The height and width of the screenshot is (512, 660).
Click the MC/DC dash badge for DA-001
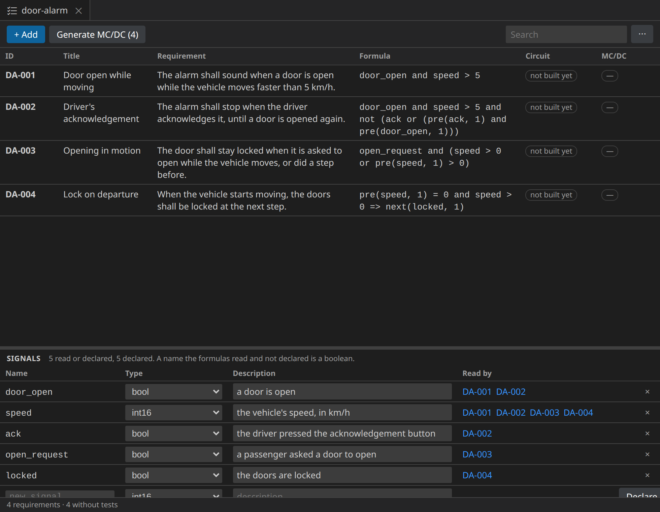point(610,76)
